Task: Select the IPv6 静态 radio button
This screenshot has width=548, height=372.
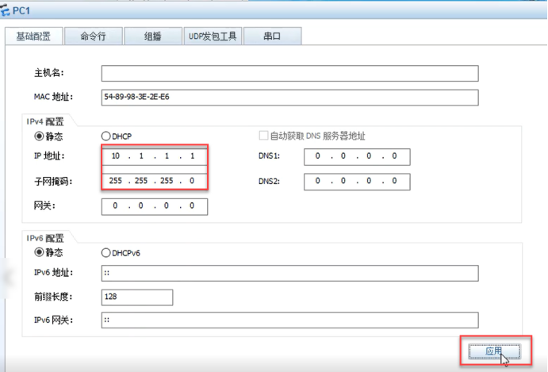Action: click(x=38, y=253)
